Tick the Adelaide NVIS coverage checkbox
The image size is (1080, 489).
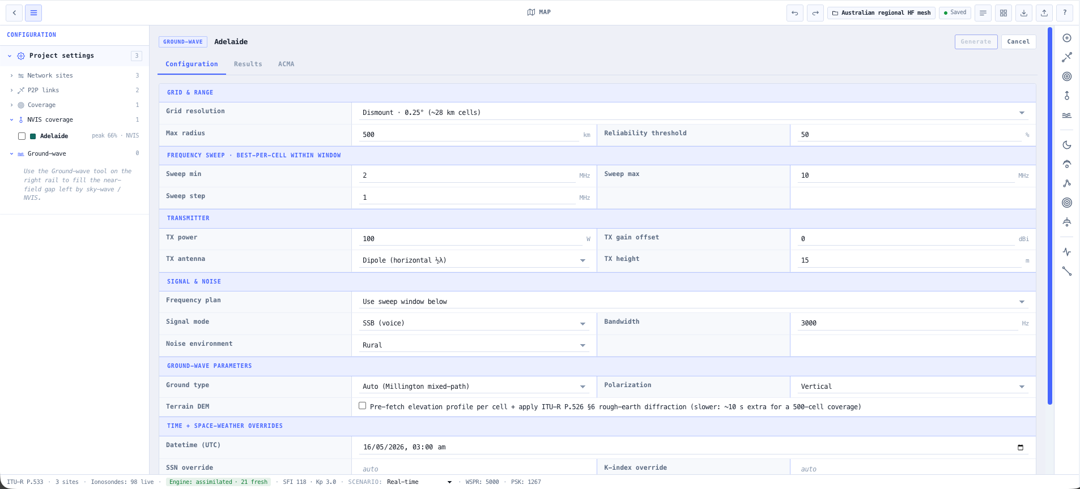click(22, 136)
